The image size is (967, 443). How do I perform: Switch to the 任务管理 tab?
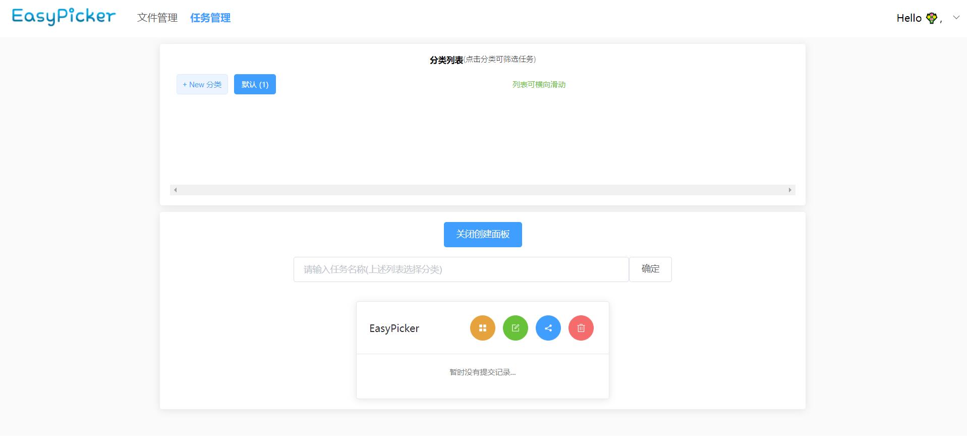pyautogui.click(x=210, y=18)
